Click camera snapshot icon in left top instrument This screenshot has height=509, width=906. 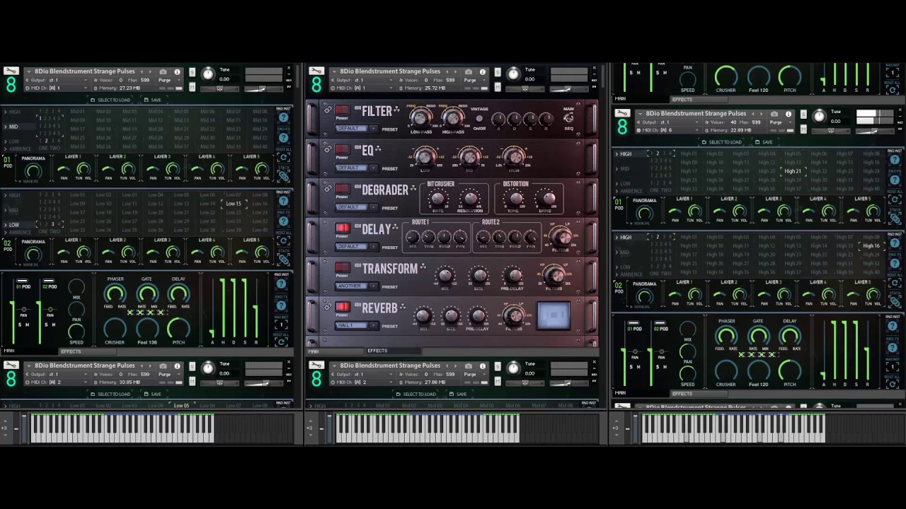[163, 71]
